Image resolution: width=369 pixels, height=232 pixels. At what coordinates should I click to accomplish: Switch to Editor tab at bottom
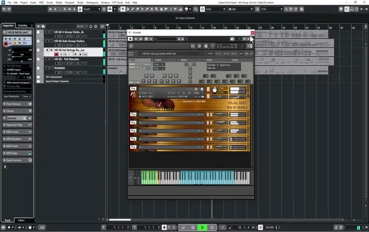coord(21,220)
